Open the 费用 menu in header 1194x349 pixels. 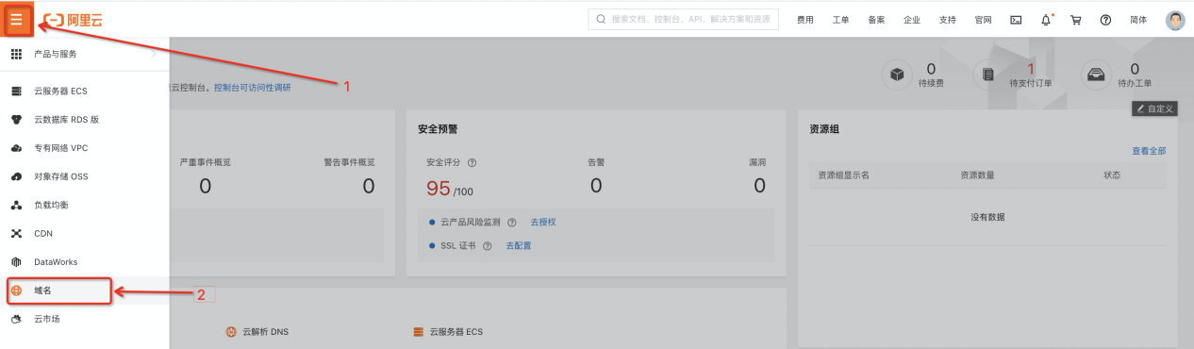(x=805, y=19)
